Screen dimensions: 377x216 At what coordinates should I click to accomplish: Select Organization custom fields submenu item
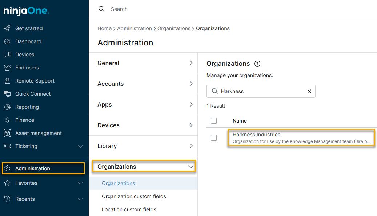(x=134, y=196)
